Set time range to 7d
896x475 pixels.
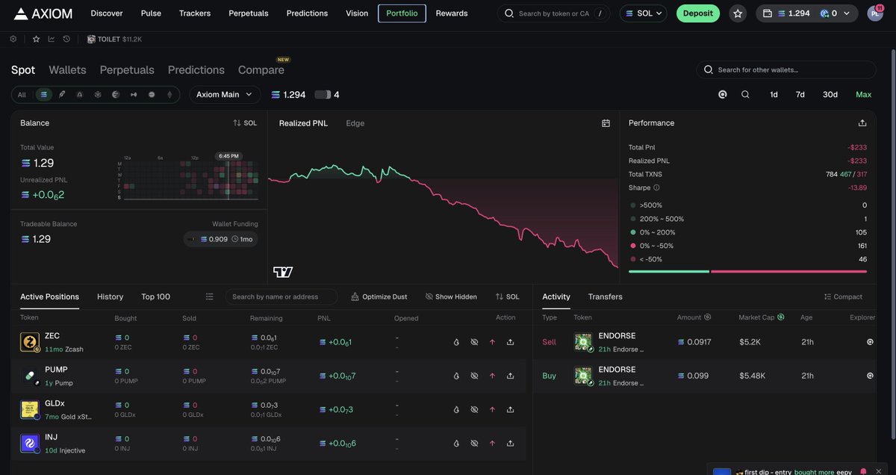pyautogui.click(x=800, y=95)
